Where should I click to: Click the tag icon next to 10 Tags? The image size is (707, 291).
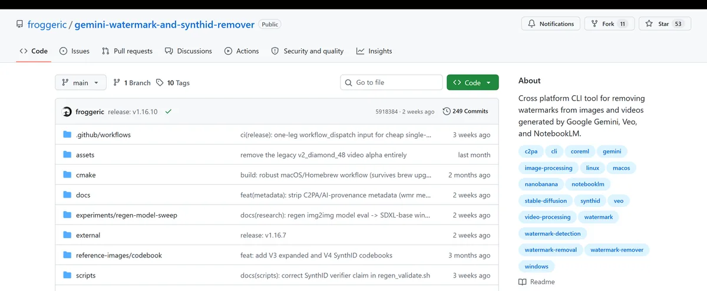160,83
